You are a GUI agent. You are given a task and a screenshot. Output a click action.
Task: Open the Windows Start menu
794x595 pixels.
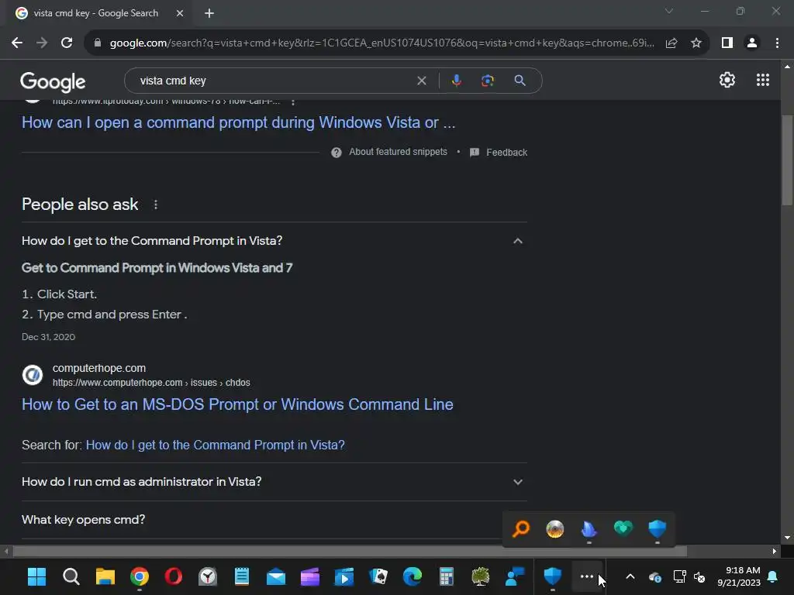pyautogui.click(x=36, y=576)
